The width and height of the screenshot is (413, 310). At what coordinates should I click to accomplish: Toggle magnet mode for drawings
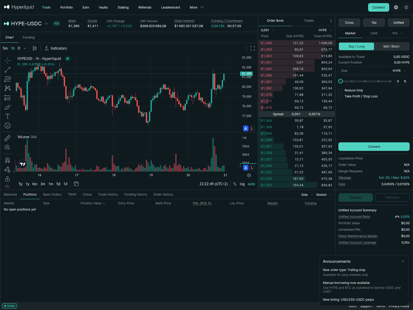(7, 160)
